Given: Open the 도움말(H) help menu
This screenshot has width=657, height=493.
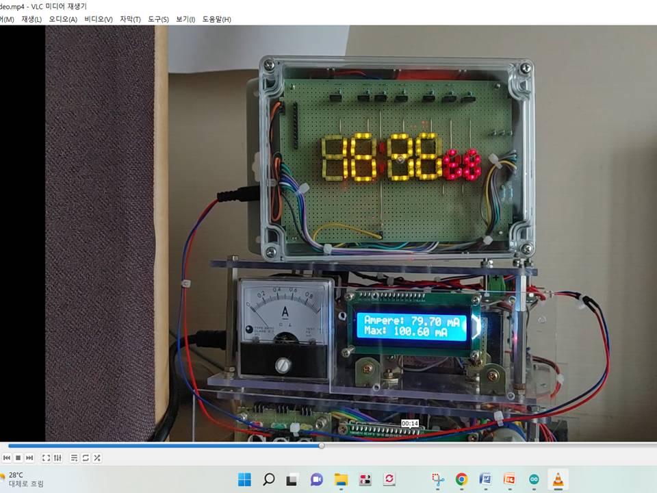Looking at the screenshot, I should [x=217, y=19].
